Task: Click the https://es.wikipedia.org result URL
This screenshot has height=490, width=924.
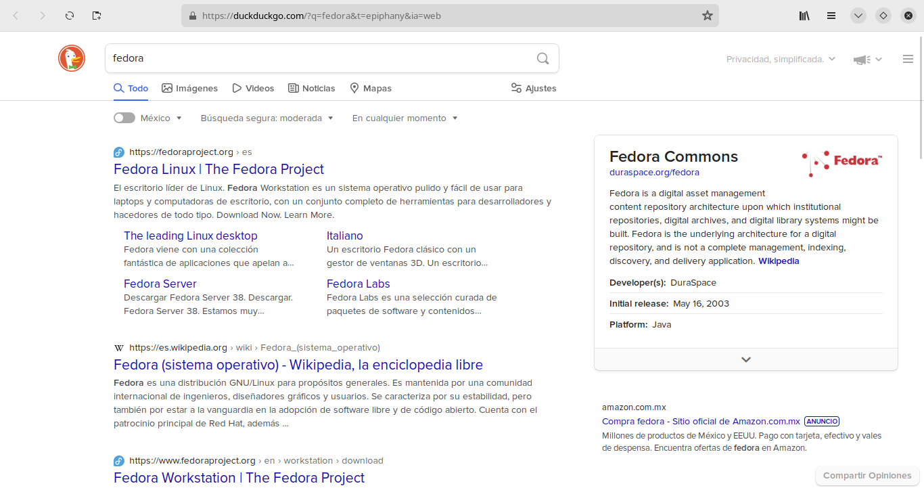Action: pos(254,348)
